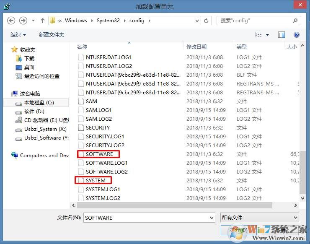Expand the chevron after config breadcrumb
This screenshot has width=310, height=244.
[x=149, y=21]
